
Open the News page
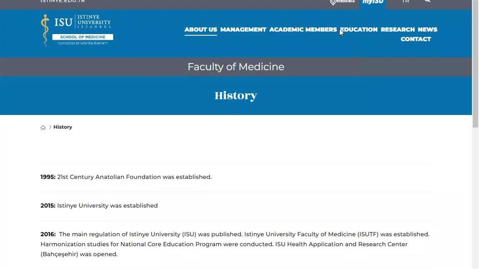coord(427,30)
